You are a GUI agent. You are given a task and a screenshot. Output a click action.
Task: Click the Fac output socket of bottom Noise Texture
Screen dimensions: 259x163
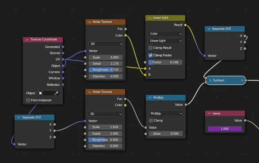(125, 99)
